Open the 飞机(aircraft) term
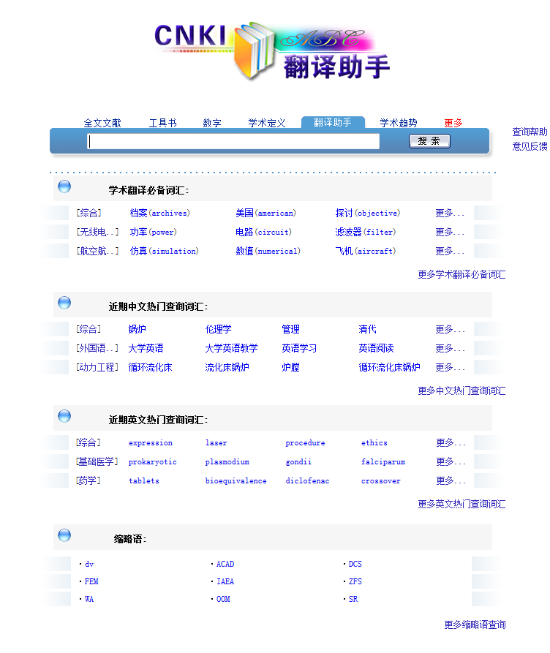The image size is (550, 653). point(366,251)
